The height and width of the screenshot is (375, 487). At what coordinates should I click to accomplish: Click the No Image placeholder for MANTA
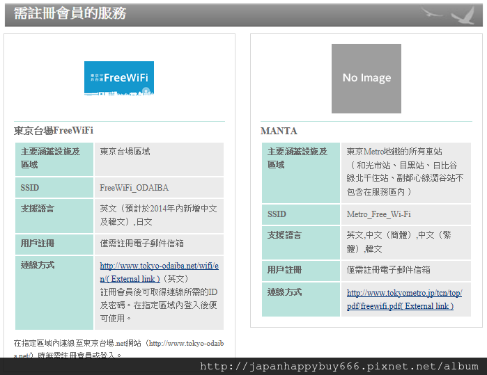click(366, 79)
